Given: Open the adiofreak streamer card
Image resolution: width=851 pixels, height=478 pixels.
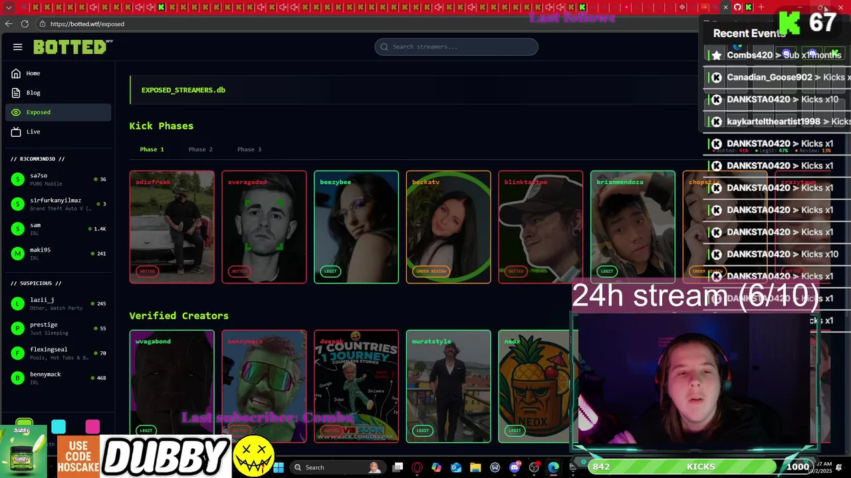Looking at the screenshot, I should pyautogui.click(x=172, y=227).
